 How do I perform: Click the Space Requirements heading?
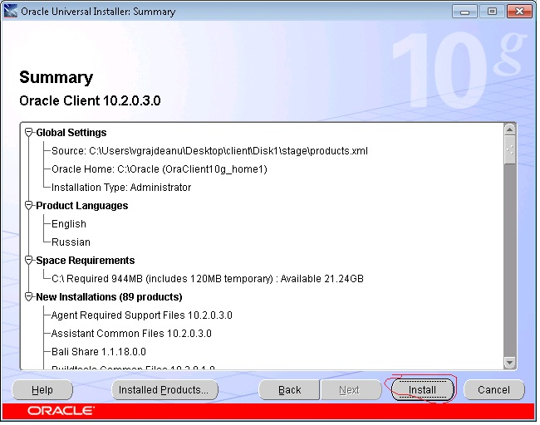pos(86,260)
